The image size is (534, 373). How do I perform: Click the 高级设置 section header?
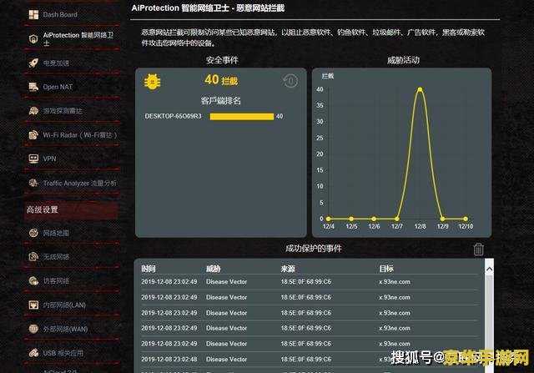point(71,209)
